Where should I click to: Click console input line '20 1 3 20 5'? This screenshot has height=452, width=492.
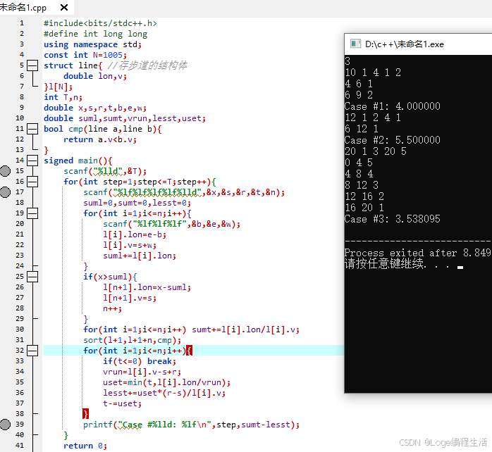(376, 151)
